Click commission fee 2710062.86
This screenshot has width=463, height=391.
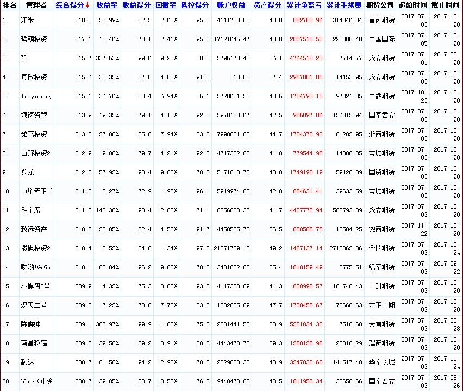[346, 249]
